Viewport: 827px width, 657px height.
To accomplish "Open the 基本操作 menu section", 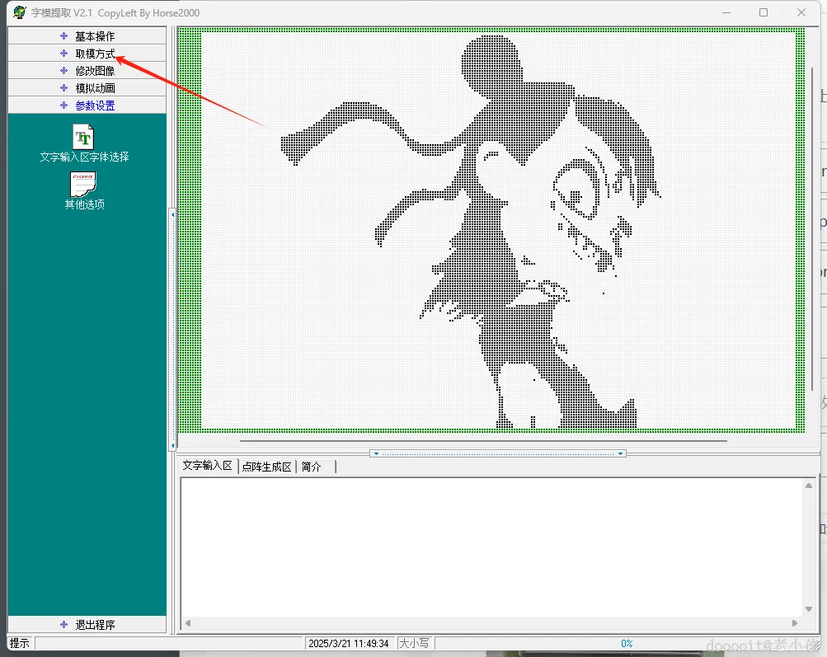I will pos(87,35).
